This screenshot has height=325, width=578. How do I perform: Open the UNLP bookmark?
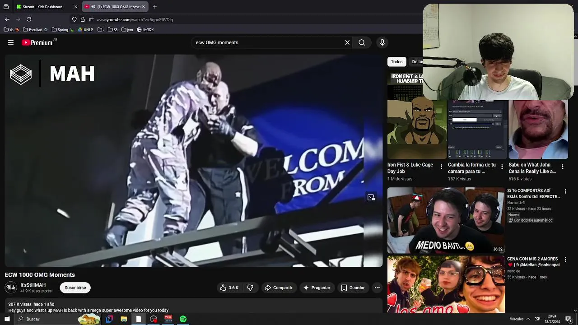85,30
